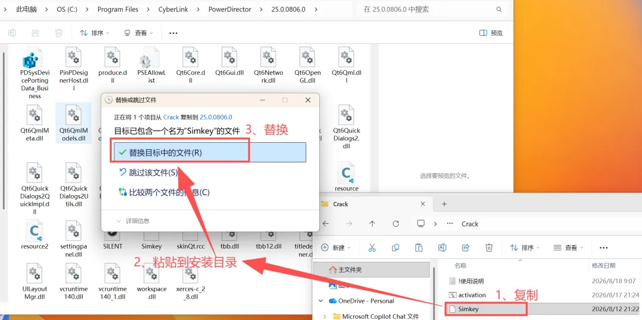Select the settingpanel.dll file

coord(74,239)
